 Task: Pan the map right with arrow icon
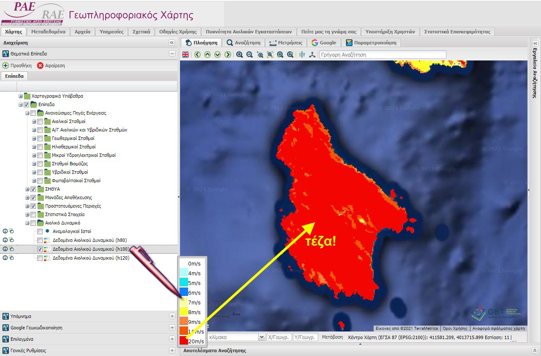pyautogui.click(x=228, y=55)
